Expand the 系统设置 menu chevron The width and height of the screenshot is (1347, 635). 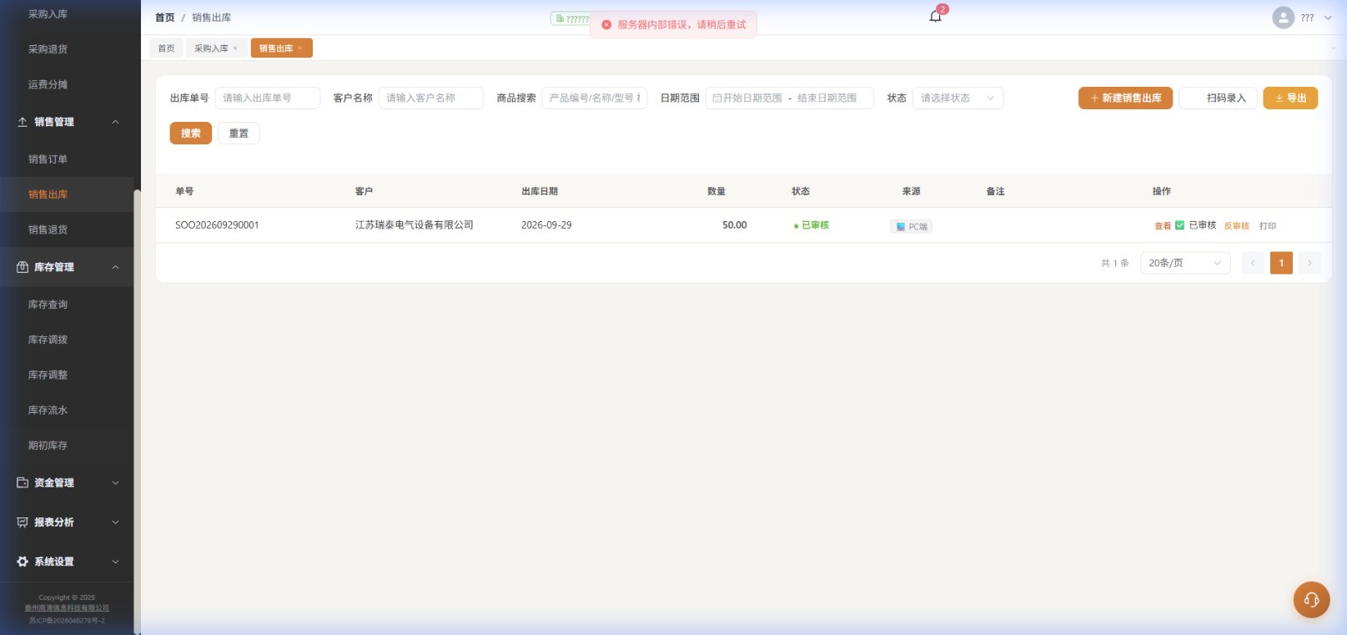[x=115, y=562]
